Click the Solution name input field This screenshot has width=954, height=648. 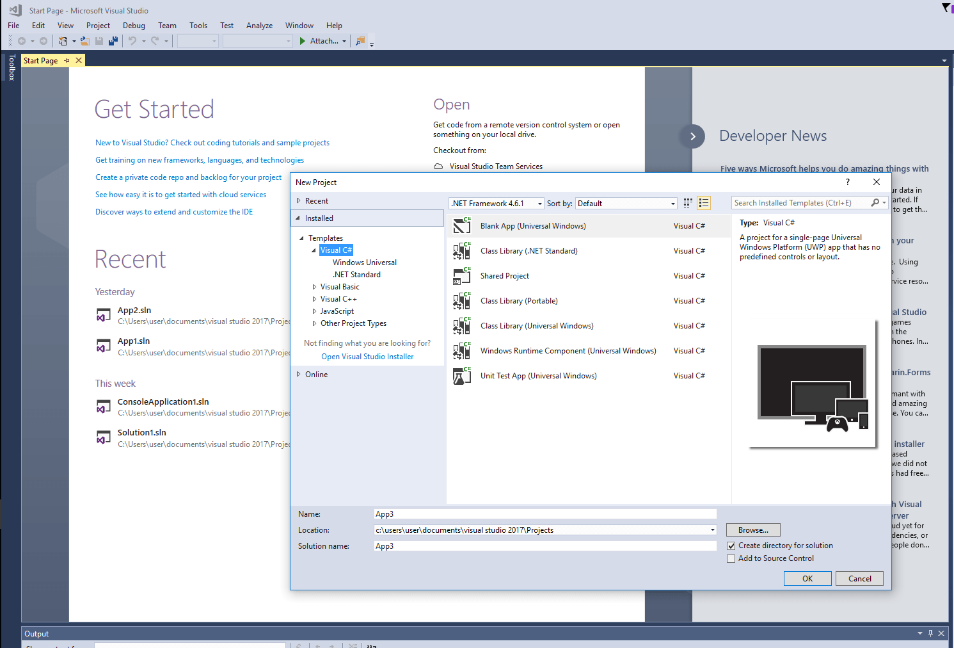[x=545, y=546]
